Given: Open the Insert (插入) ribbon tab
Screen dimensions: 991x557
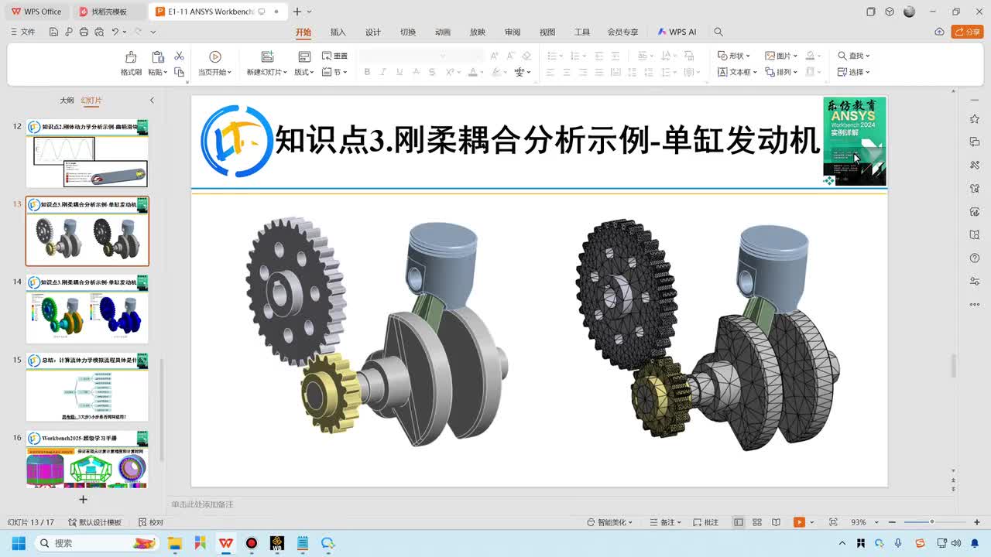Looking at the screenshot, I should 338,32.
